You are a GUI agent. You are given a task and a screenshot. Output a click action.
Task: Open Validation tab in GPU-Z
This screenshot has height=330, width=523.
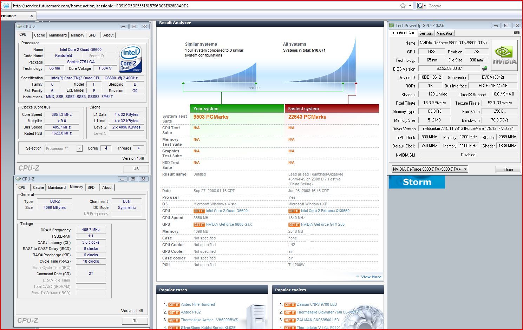click(445, 33)
